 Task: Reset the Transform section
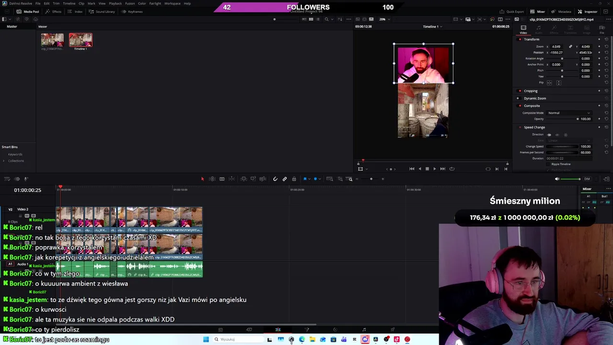(606, 39)
